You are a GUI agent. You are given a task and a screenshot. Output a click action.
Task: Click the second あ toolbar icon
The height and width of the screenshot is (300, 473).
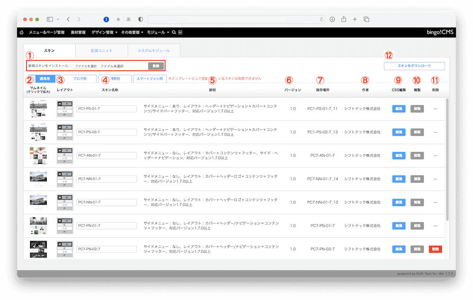coord(129,19)
